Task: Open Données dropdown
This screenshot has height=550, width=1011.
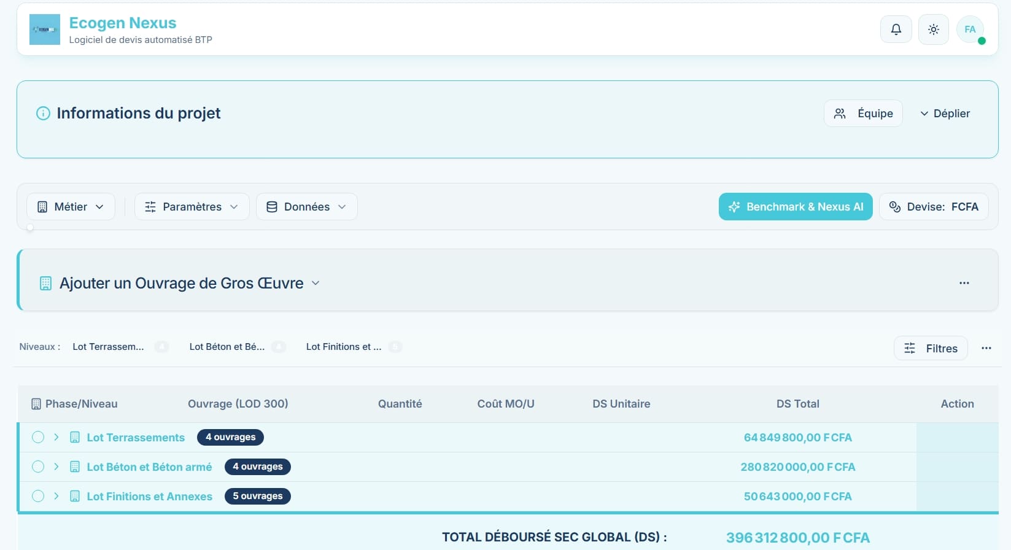Action: pyautogui.click(x=307, y=207)
